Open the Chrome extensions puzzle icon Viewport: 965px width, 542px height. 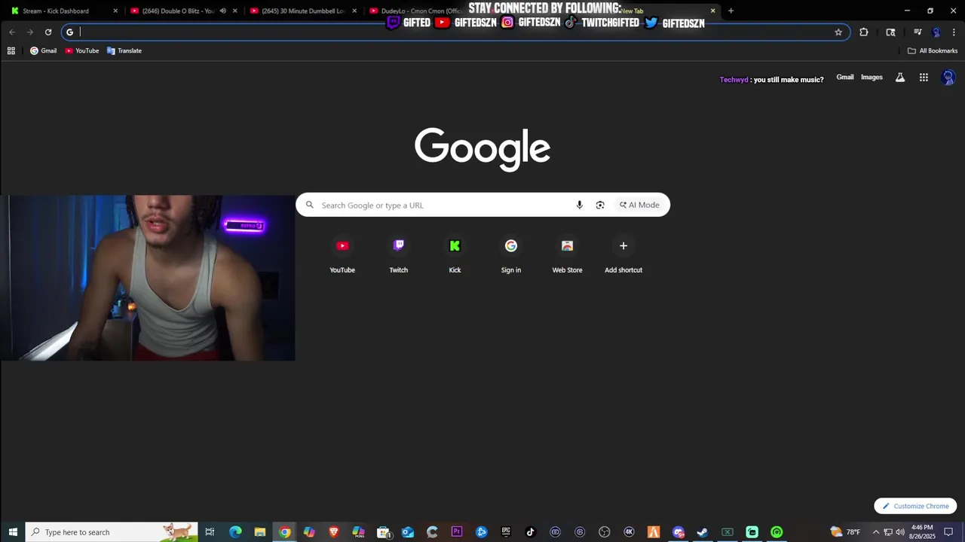864,32
